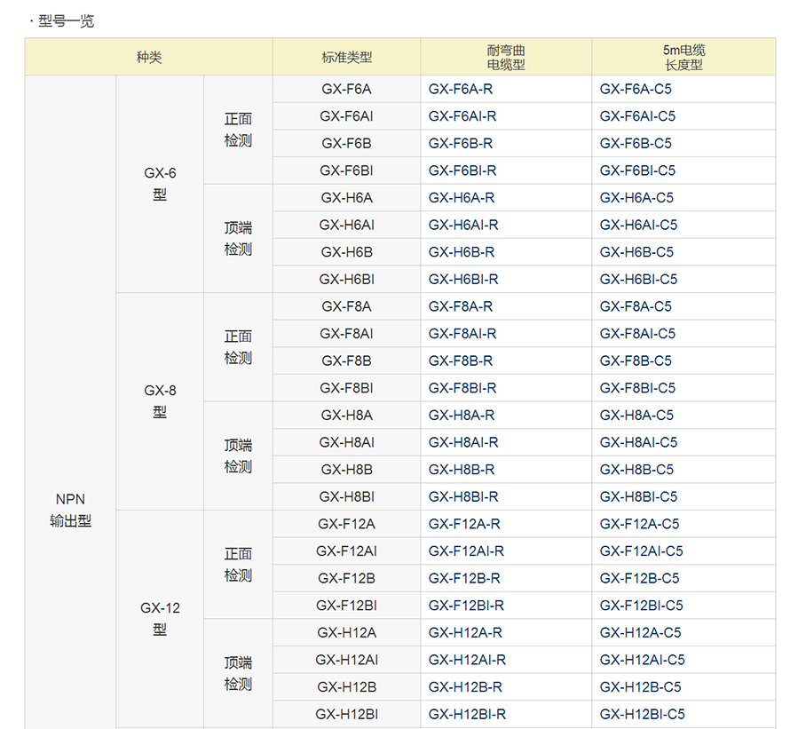
Task: Open the GX-H6A-C5 5m cable model
Action: (636, 198)
